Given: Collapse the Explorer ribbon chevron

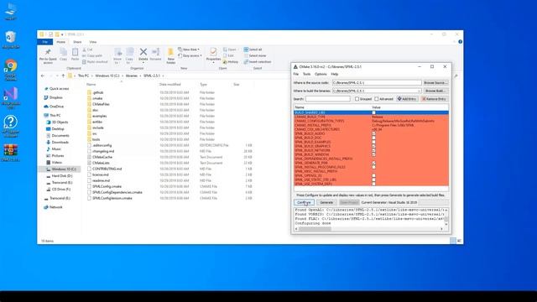Looking at the screenshot, I should pos(455,42).
